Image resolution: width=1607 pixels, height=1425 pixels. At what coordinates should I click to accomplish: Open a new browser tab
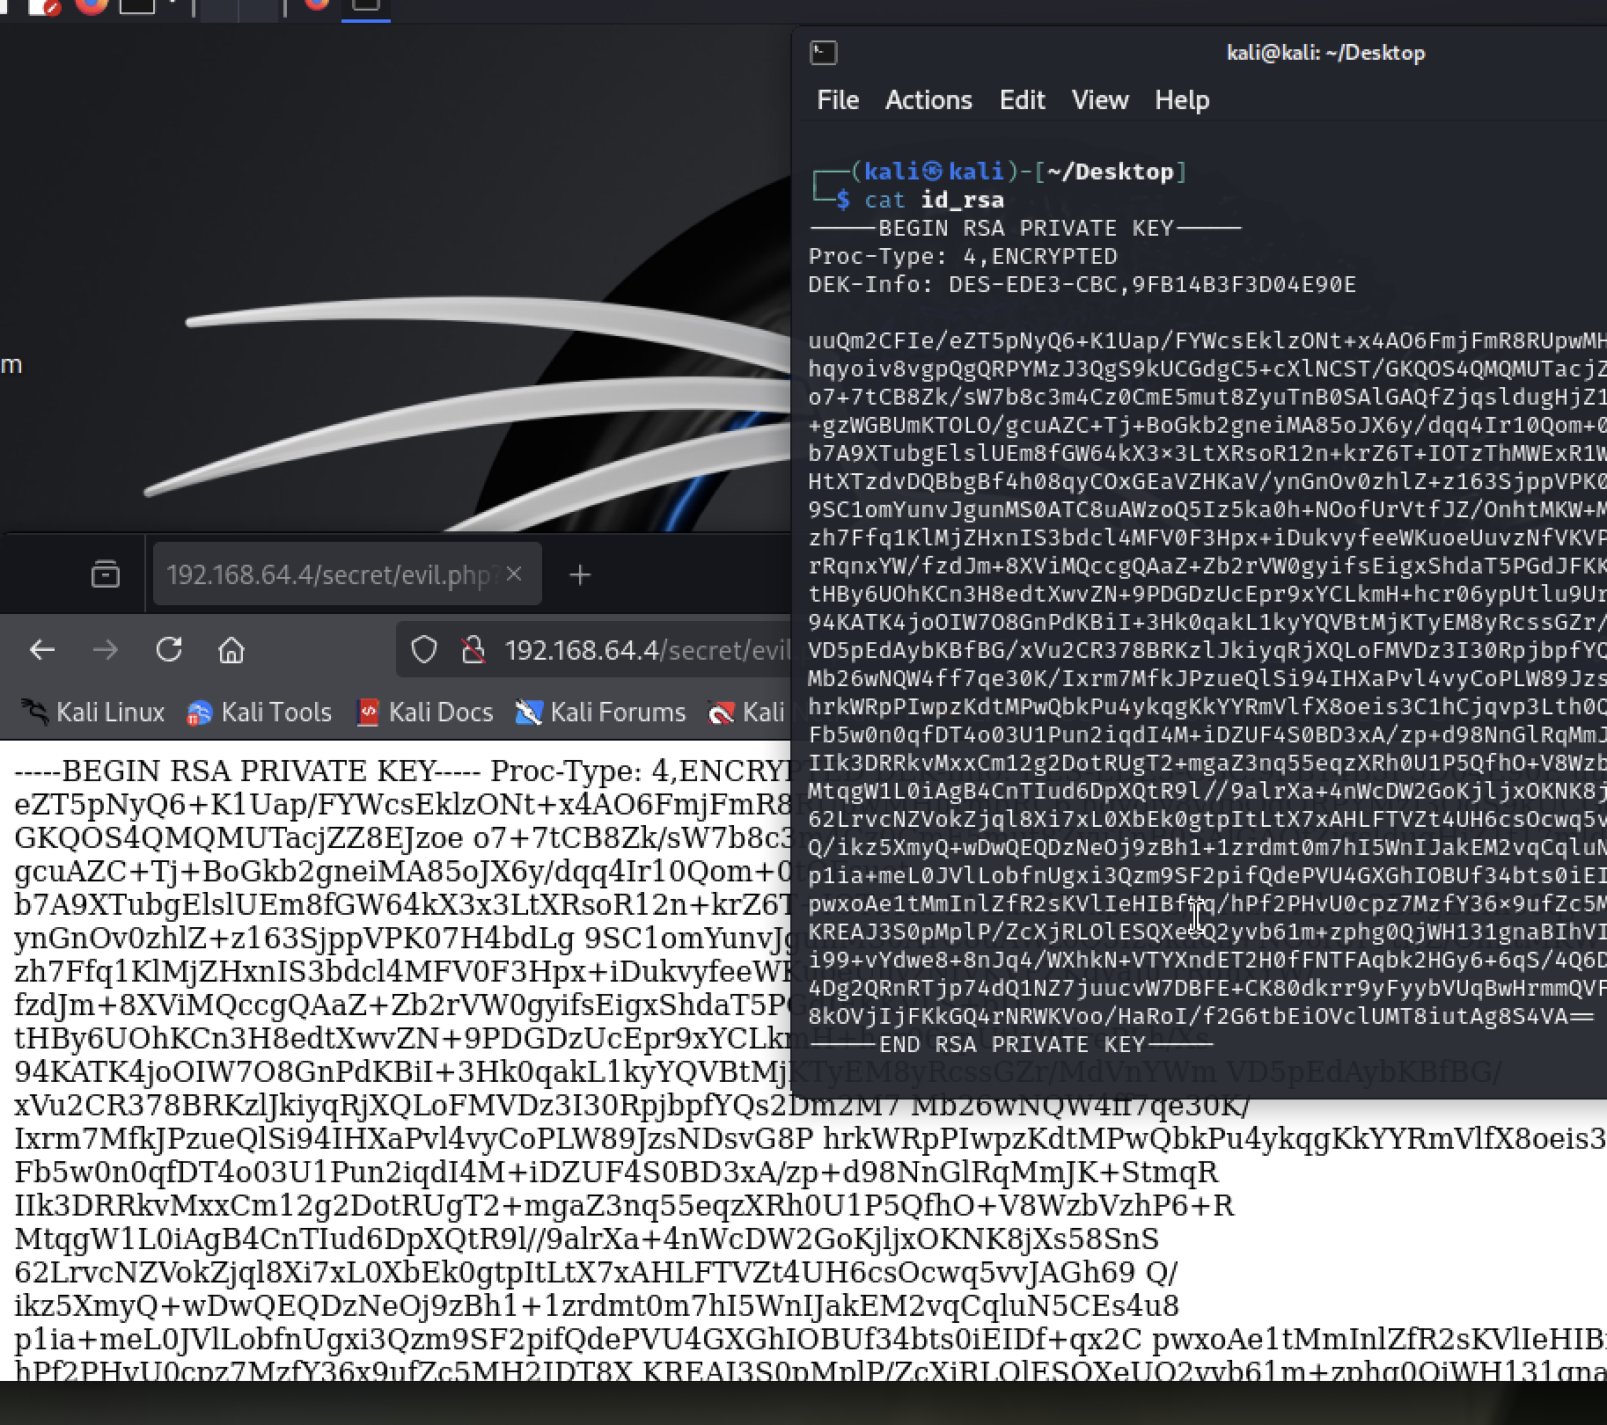579,574
